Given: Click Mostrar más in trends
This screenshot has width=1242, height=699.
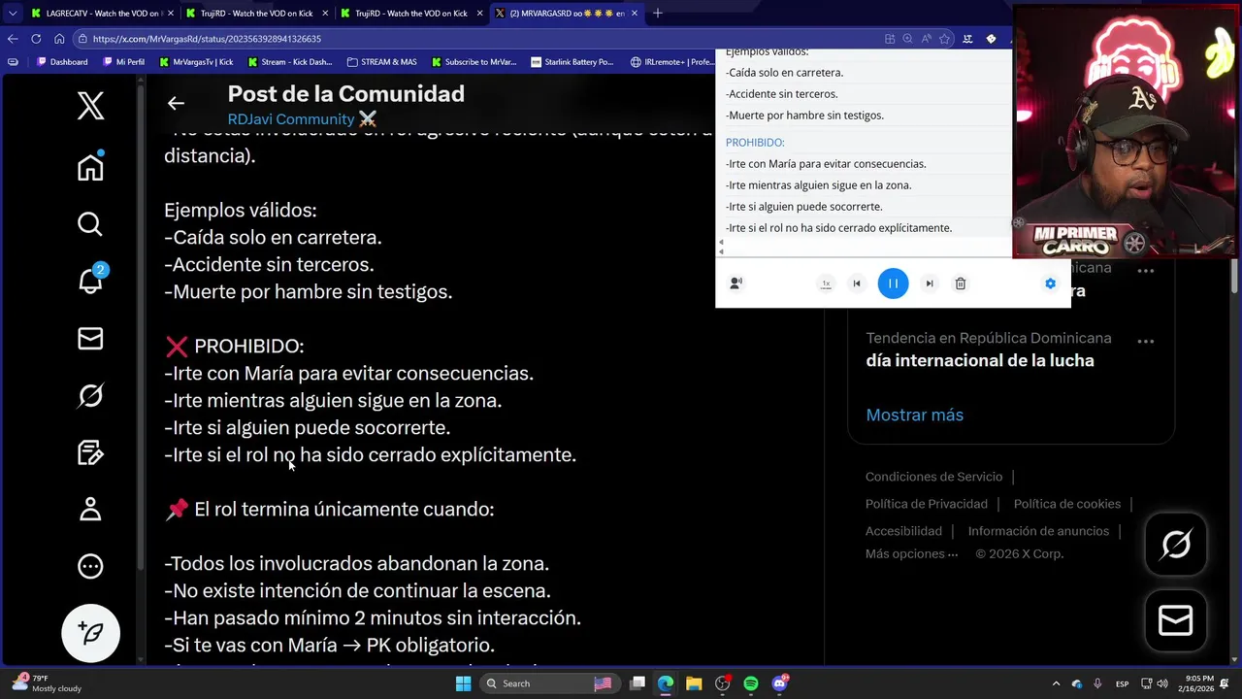Looking at the screenshot, I should coord(914,415).
